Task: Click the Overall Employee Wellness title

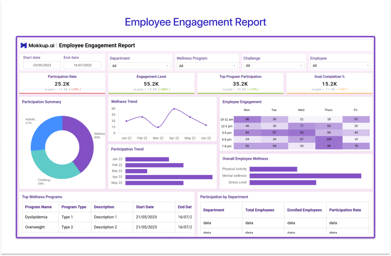Action: click(x=245, y=159)
